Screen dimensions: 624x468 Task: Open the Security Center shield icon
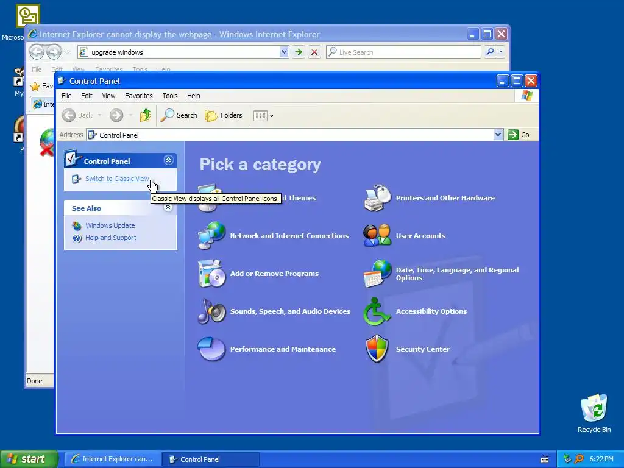[377, 349]
